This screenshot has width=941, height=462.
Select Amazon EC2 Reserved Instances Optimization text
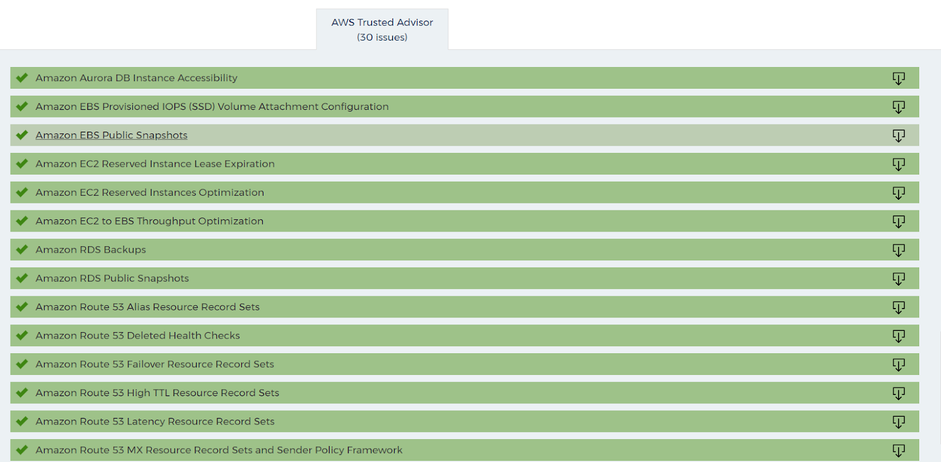150,192
